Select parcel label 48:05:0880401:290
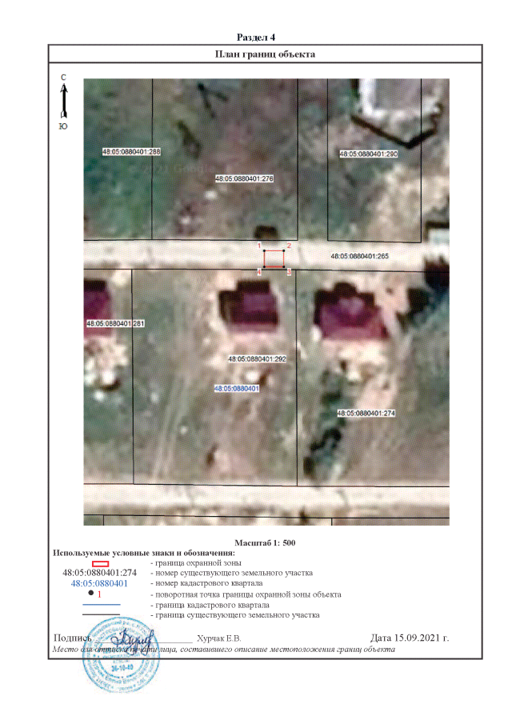 [x=368, y=154]
